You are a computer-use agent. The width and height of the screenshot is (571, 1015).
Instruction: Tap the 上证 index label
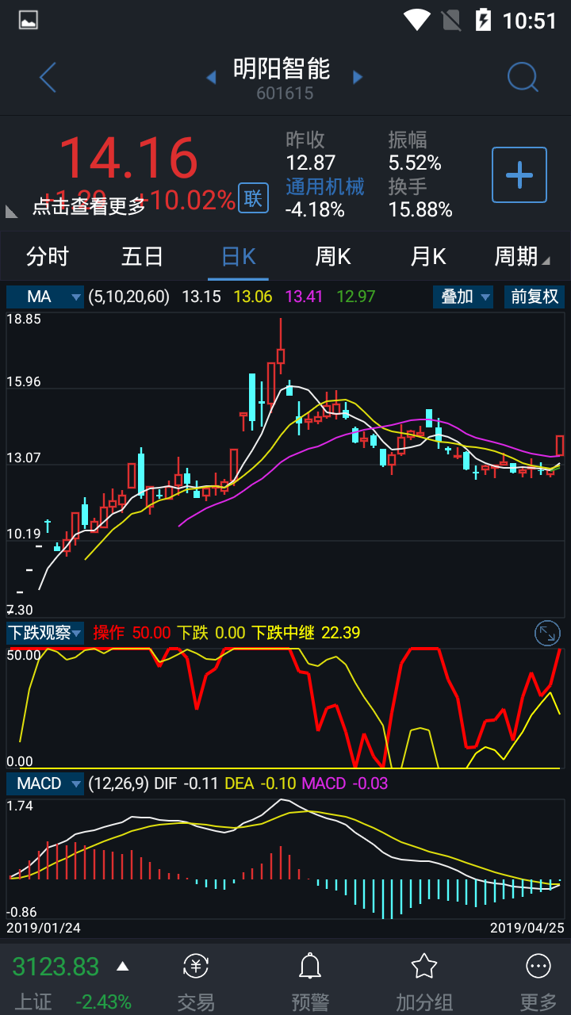[x=33, y=1002]
